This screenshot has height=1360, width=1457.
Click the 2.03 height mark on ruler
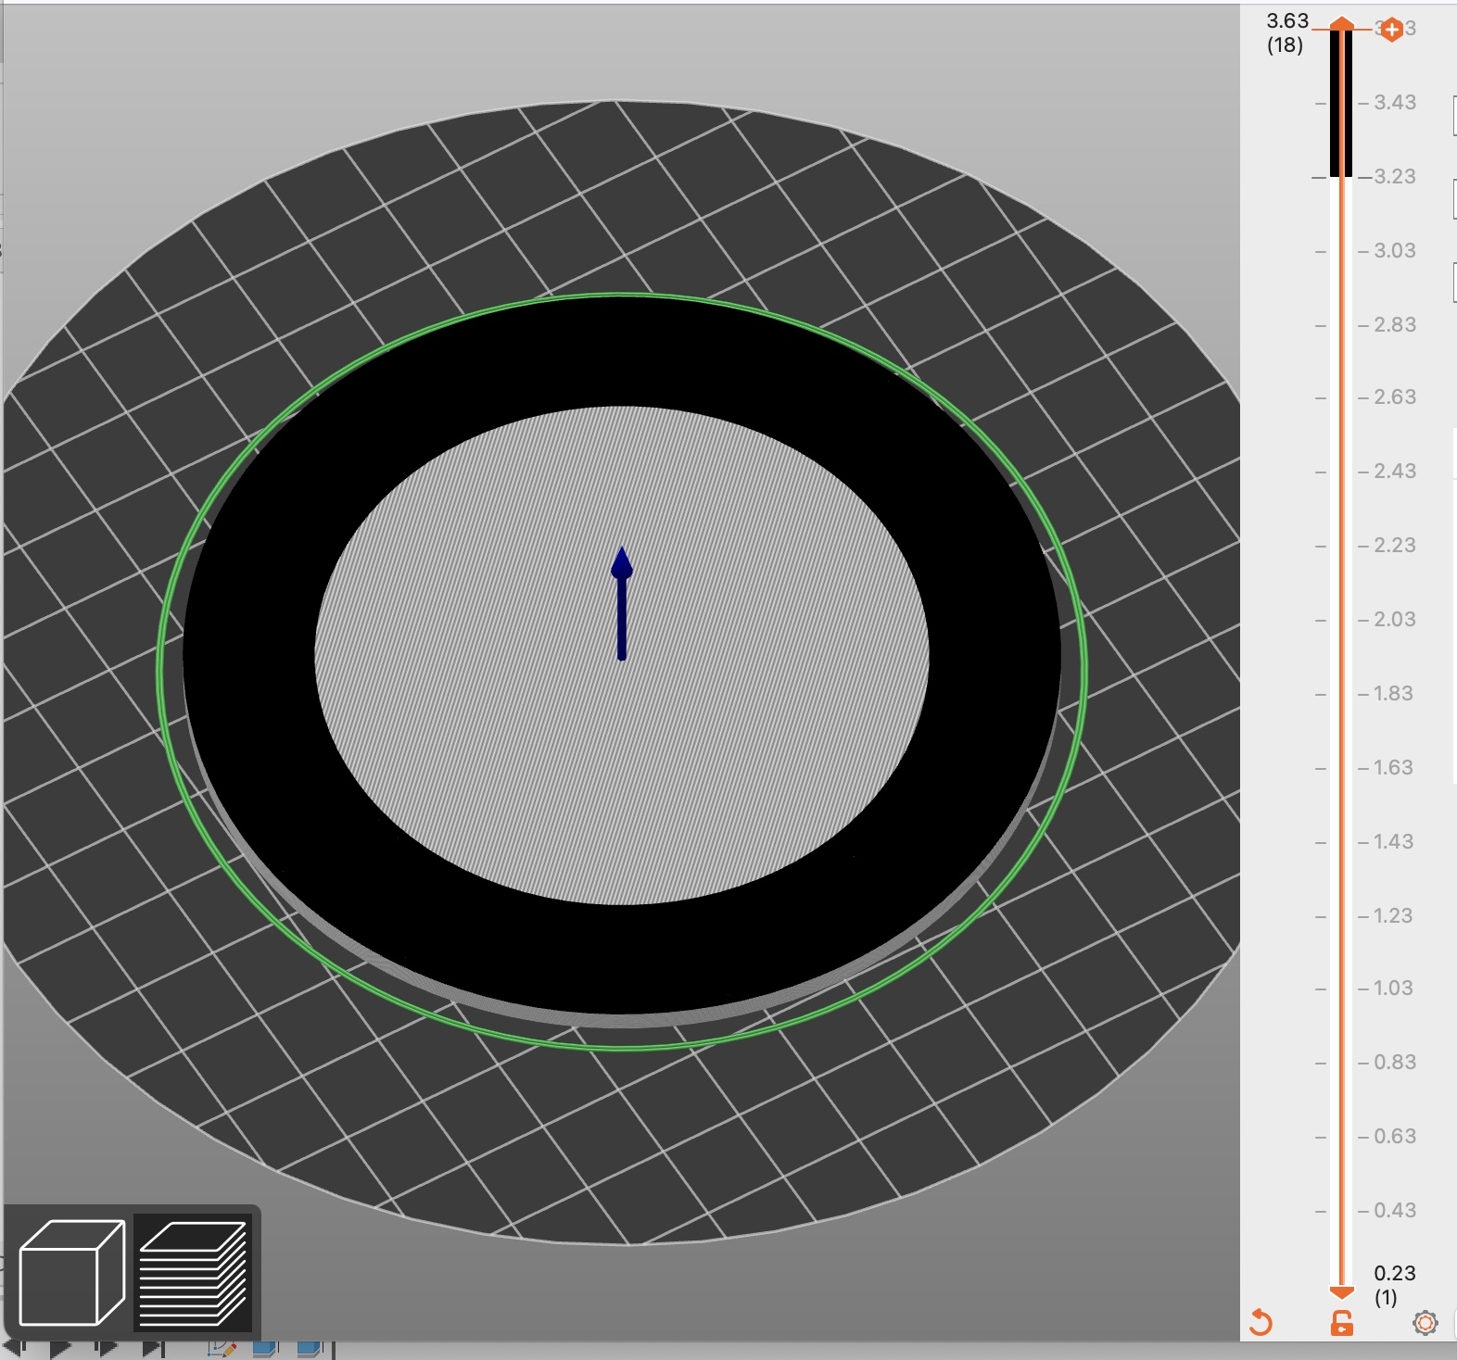tap(1395, 620)
